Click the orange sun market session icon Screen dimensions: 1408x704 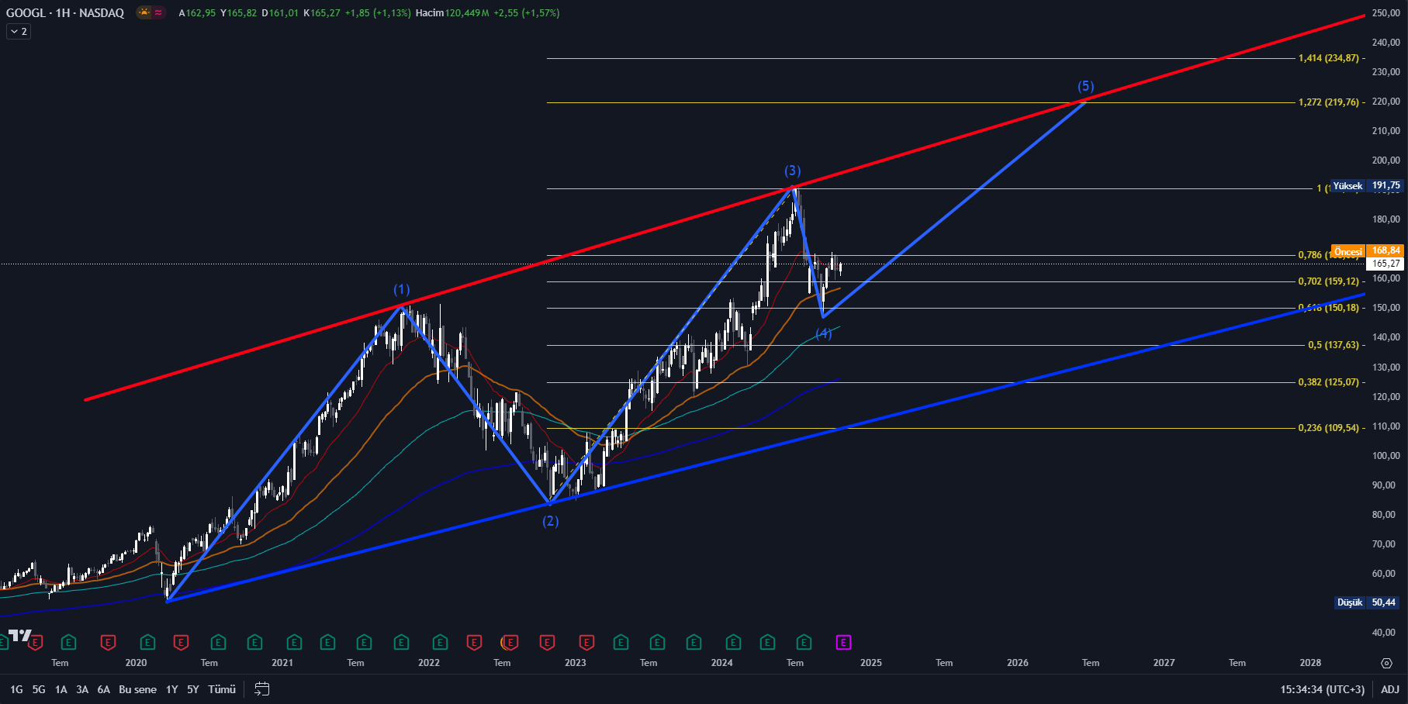coord(144,12)
